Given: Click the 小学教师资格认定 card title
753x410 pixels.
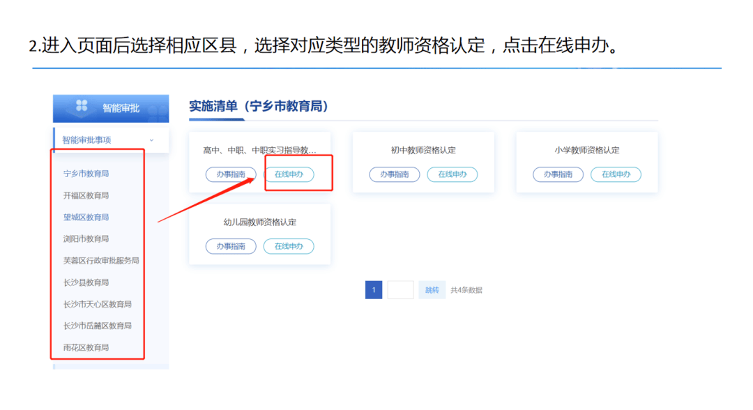Looking at the screenshot, I should [x=587, y=151].
